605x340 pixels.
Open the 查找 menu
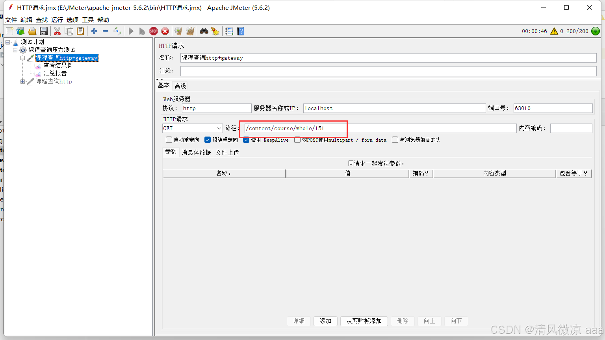(x=42, y=20)
